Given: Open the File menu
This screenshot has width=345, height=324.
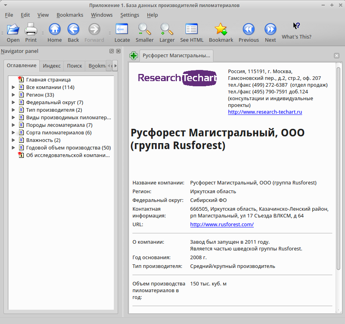Looking at the screenshot, I should tap(9, 15).
